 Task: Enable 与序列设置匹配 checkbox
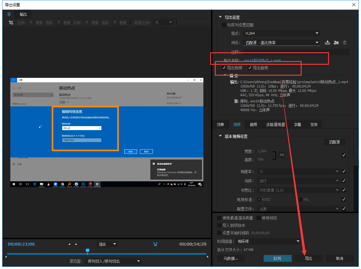point(224,25)
